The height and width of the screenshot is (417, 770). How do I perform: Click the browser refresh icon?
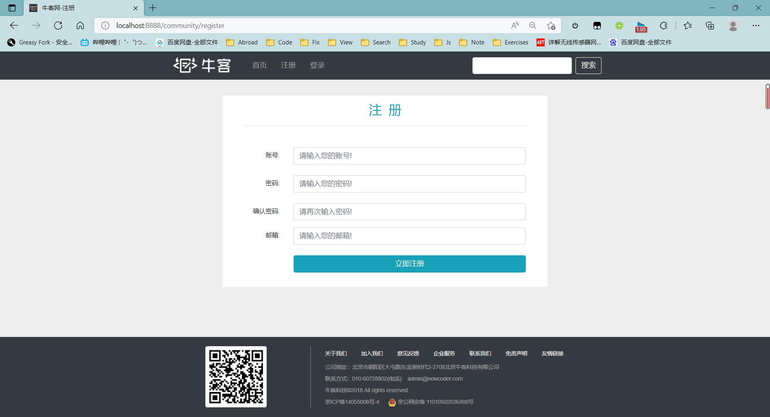[58, 26]
